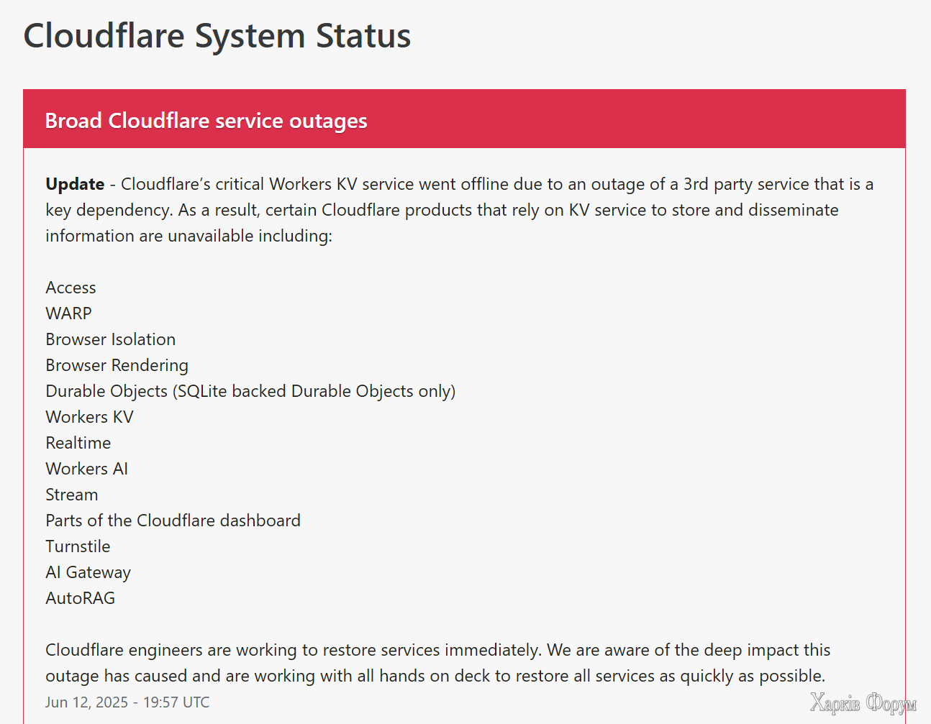Select the Workers AI list entry

86,469
